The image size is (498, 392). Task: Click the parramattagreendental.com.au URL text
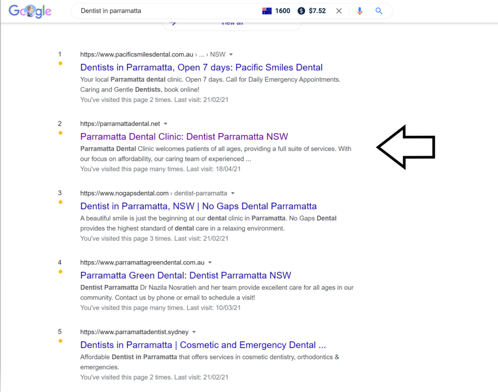coord(143,263)
